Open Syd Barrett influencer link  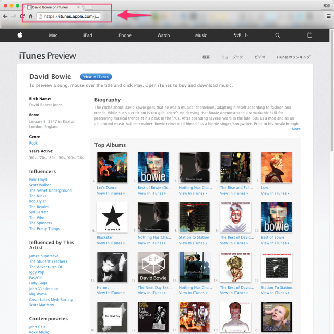(x=39, y=212)
